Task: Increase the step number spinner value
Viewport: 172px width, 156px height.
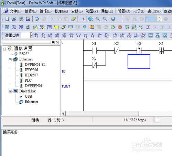Action: [159, 18]
